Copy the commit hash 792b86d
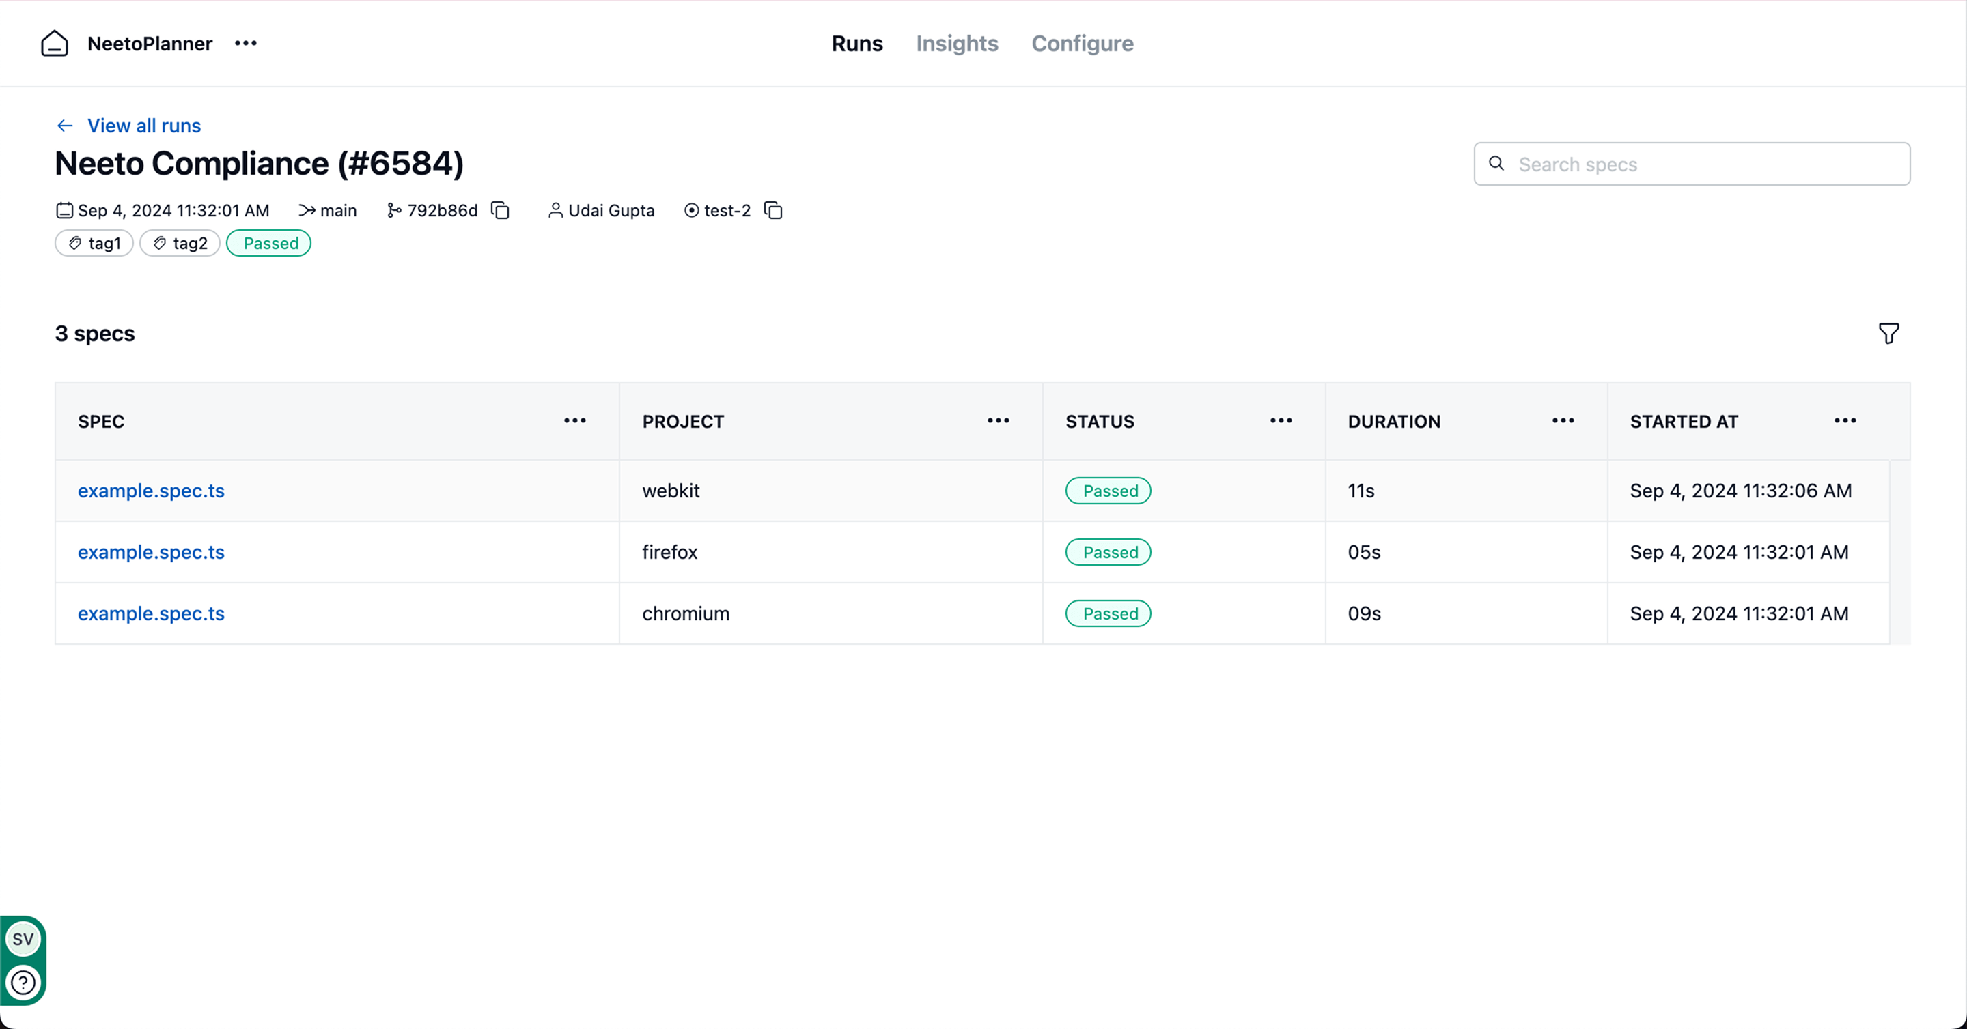Viewport: 1967px width, 1029px height. pyautogui.click(x=500, y=211)
